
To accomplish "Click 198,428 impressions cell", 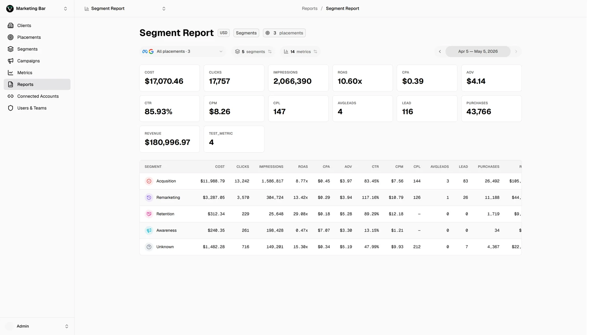I will [275, 230].
